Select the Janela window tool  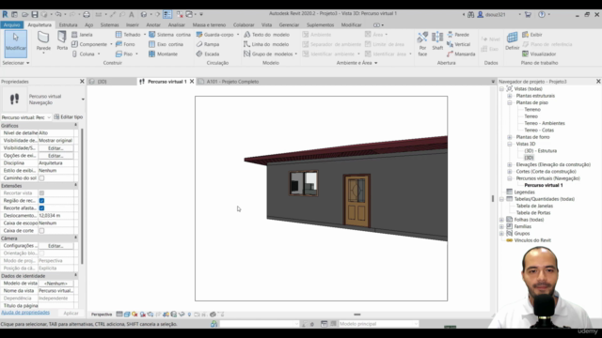[x=82, y=35]
